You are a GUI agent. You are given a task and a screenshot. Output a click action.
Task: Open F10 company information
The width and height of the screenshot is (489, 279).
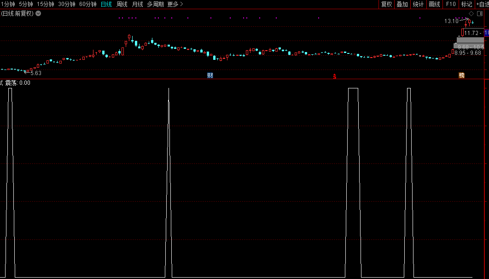(x=450, y=4)
